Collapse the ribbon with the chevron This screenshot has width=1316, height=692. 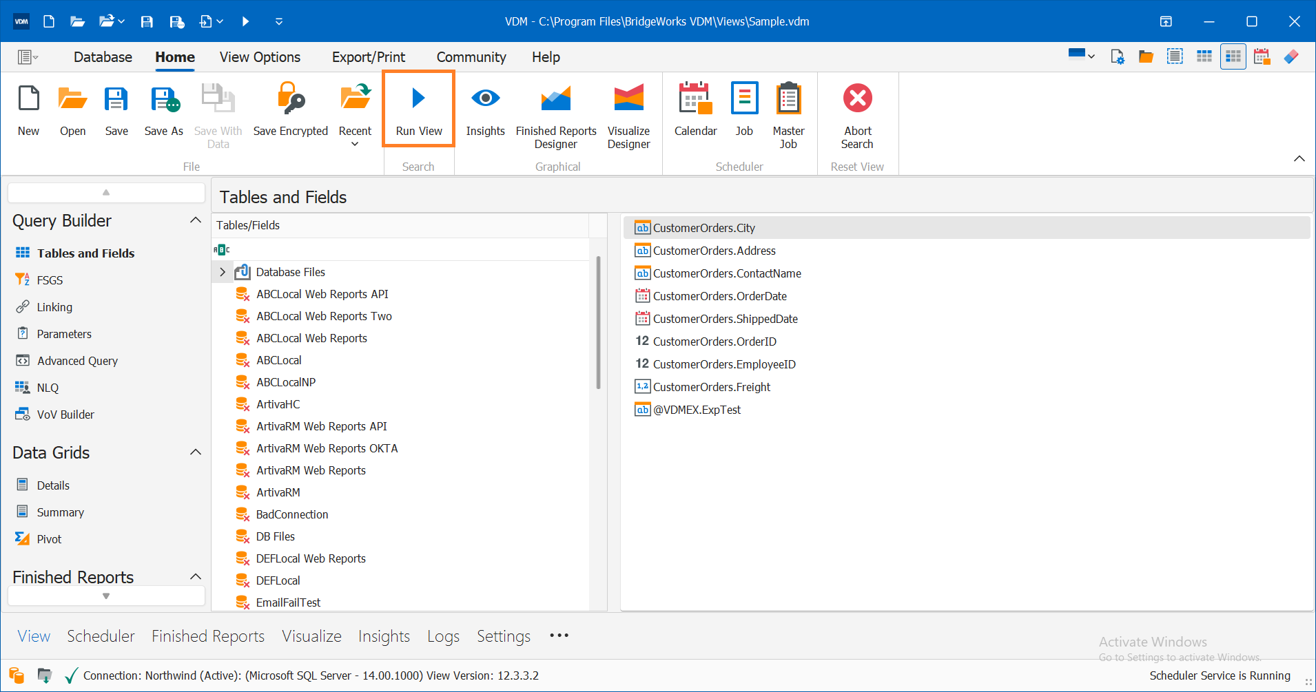pos(1299,159)
